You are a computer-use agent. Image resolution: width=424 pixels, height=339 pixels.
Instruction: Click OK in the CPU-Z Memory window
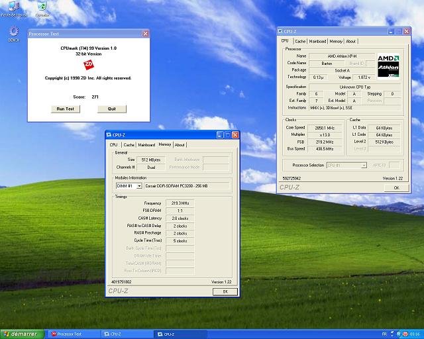point(225,292)
